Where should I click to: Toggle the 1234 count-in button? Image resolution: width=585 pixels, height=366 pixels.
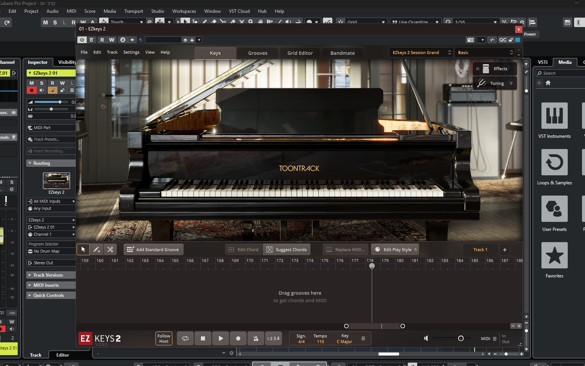(273, 338)
